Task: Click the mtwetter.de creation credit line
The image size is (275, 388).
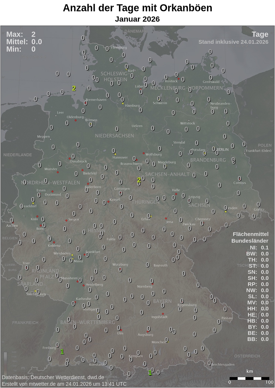Action: point(64,384)
